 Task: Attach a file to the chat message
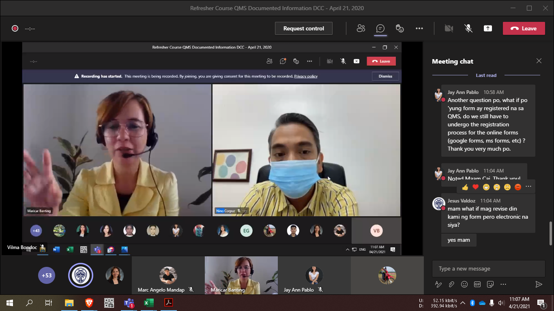click(x=451, y=284)
